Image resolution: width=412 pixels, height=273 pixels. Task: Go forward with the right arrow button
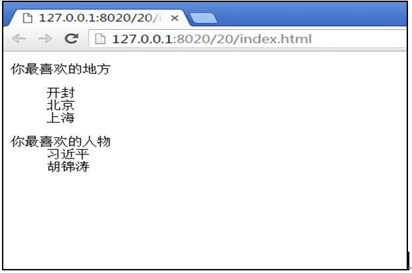tap(45, 39)
